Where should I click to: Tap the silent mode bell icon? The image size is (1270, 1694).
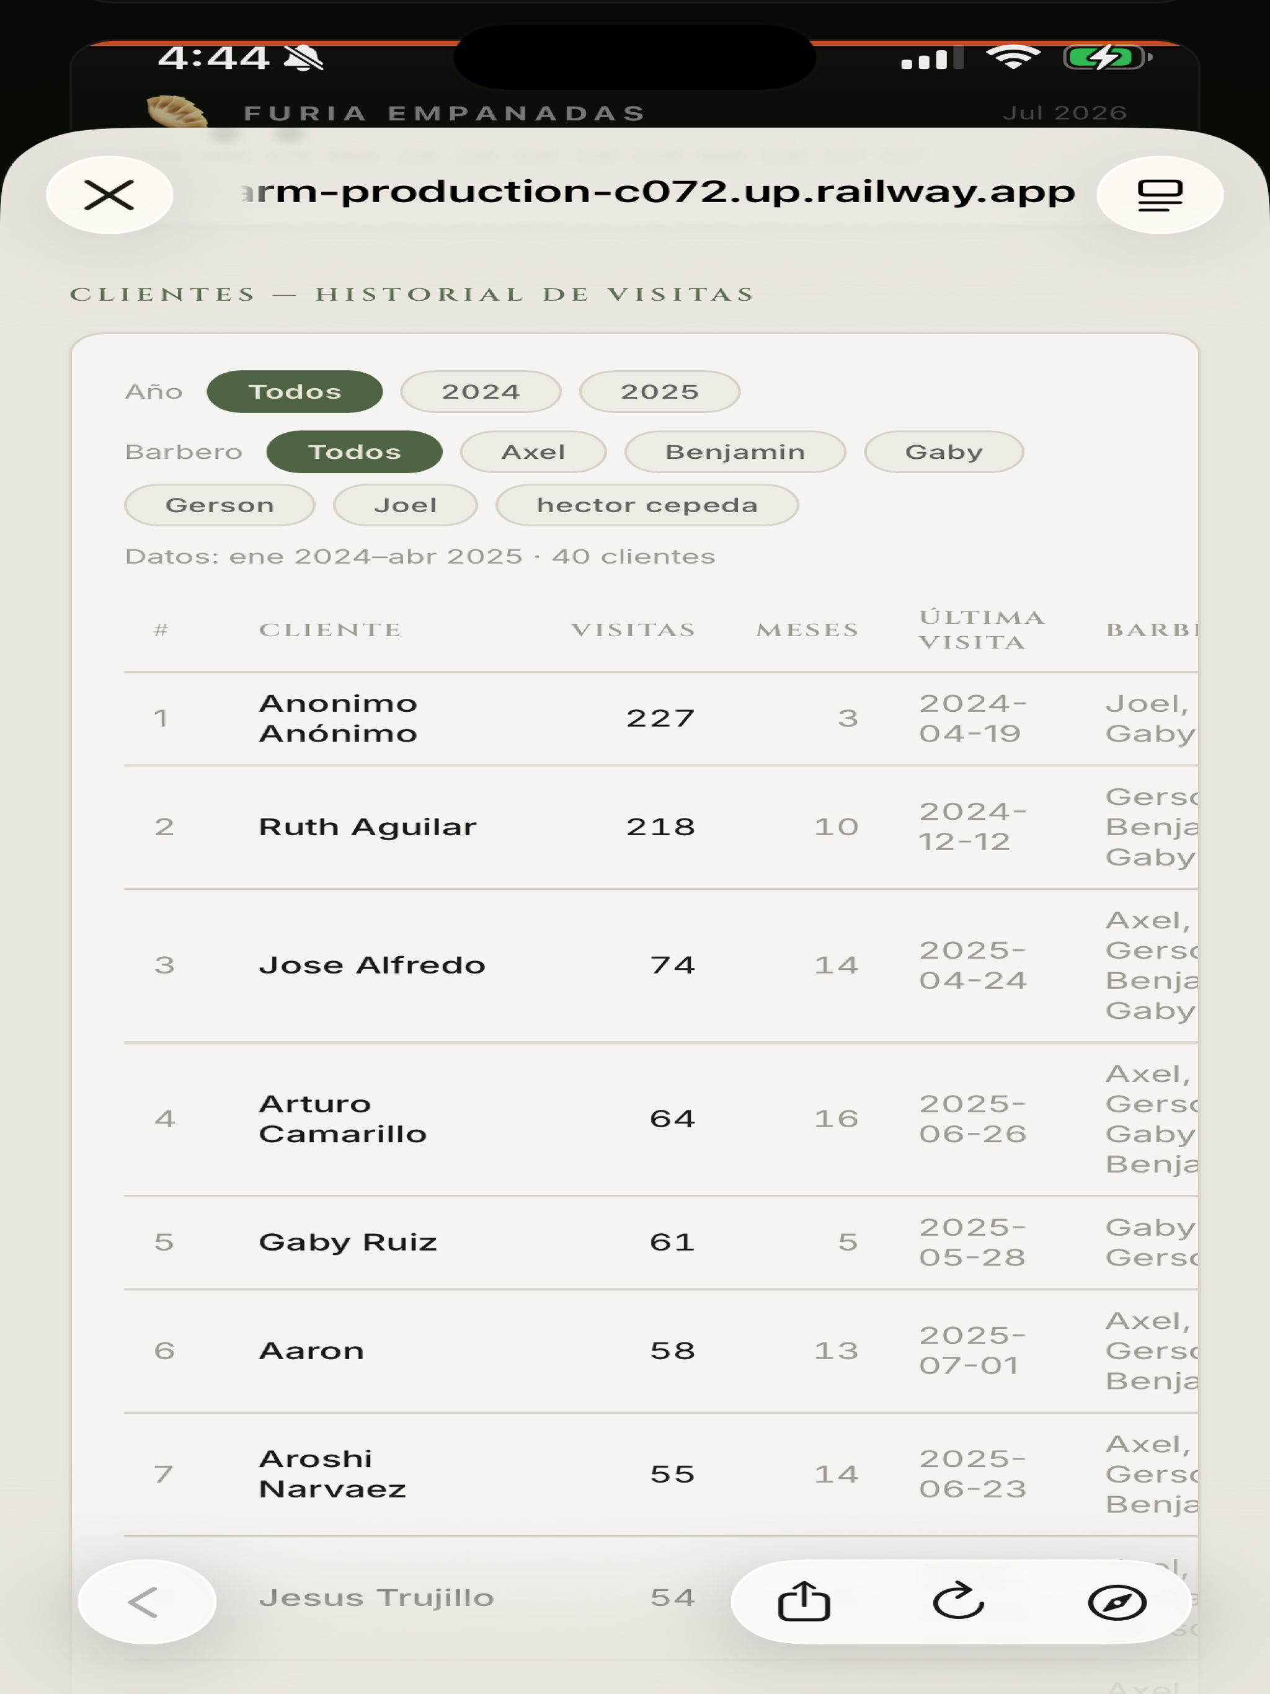[x=303, y=58]
